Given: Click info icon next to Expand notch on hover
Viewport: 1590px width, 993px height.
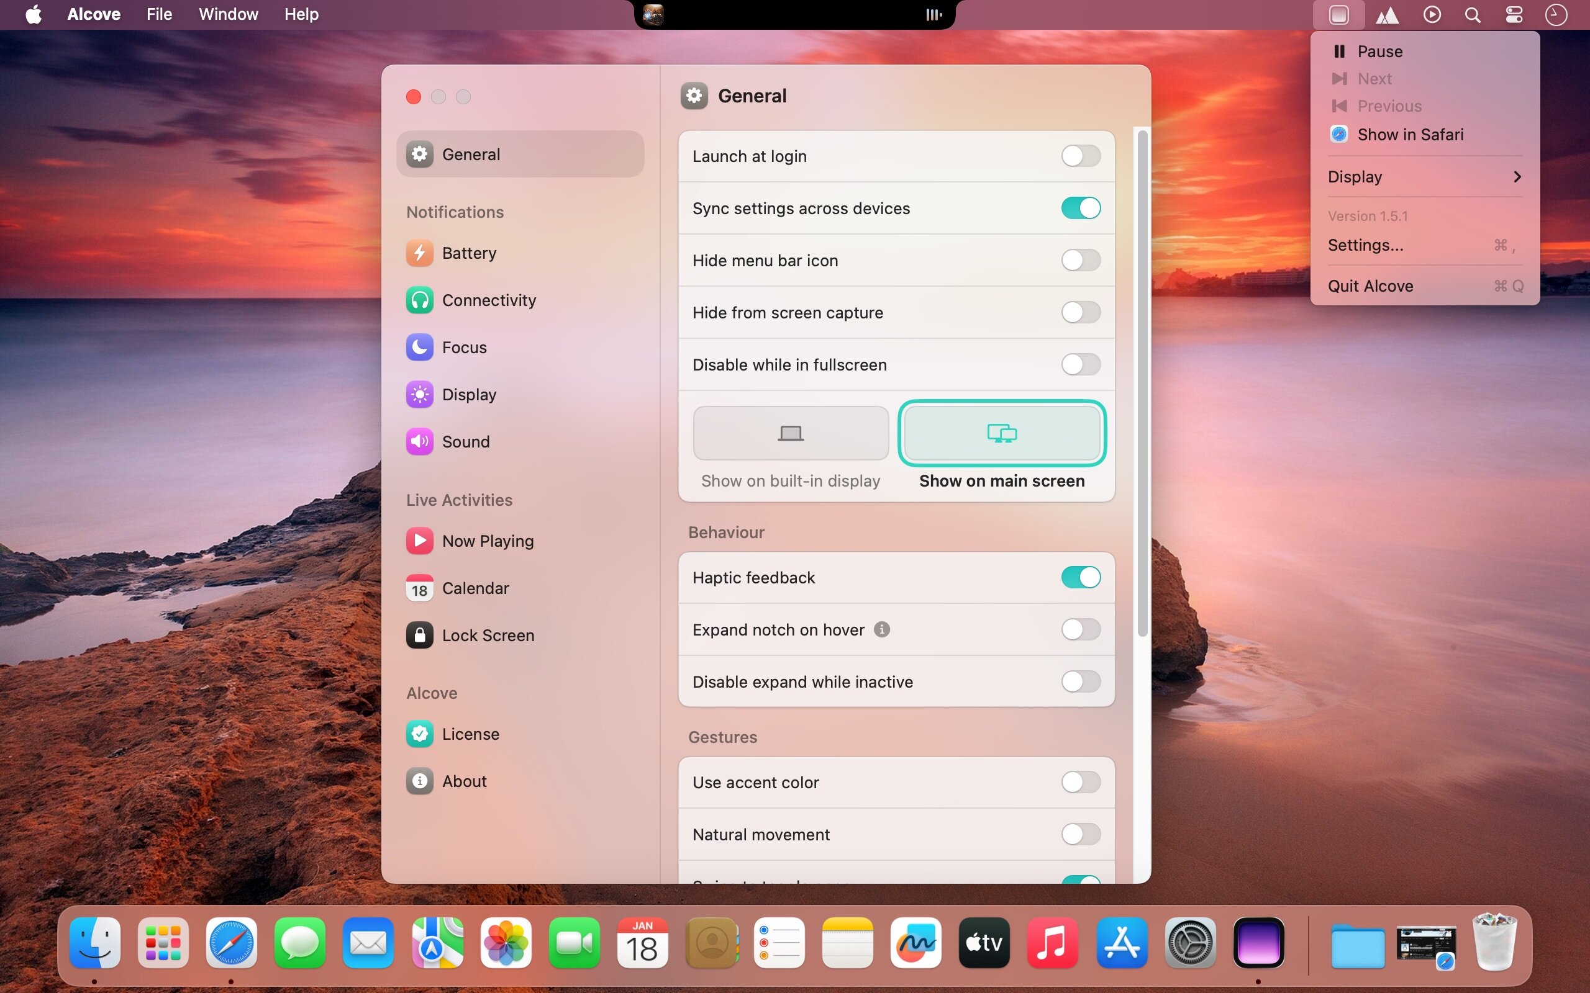Looking at the screenshot, I should (882, 629).
